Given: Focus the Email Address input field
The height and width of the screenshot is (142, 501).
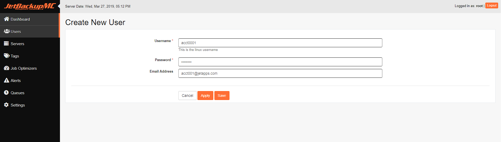Looking at the screenshot, I should click(280, 73).
